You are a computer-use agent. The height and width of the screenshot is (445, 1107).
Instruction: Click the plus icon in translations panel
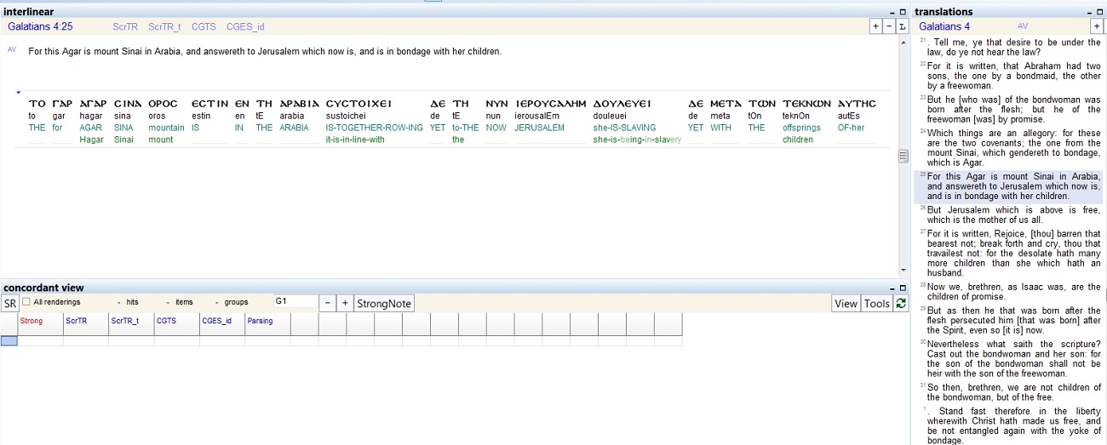coord(1097,26)
